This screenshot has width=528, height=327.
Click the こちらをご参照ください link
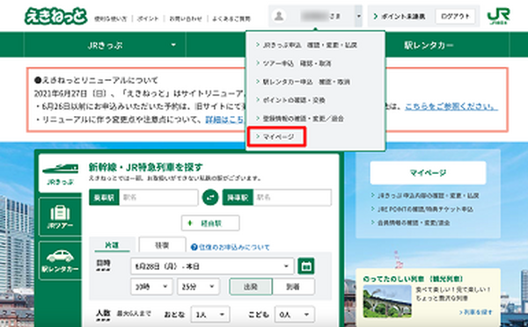tap(451, 106)
